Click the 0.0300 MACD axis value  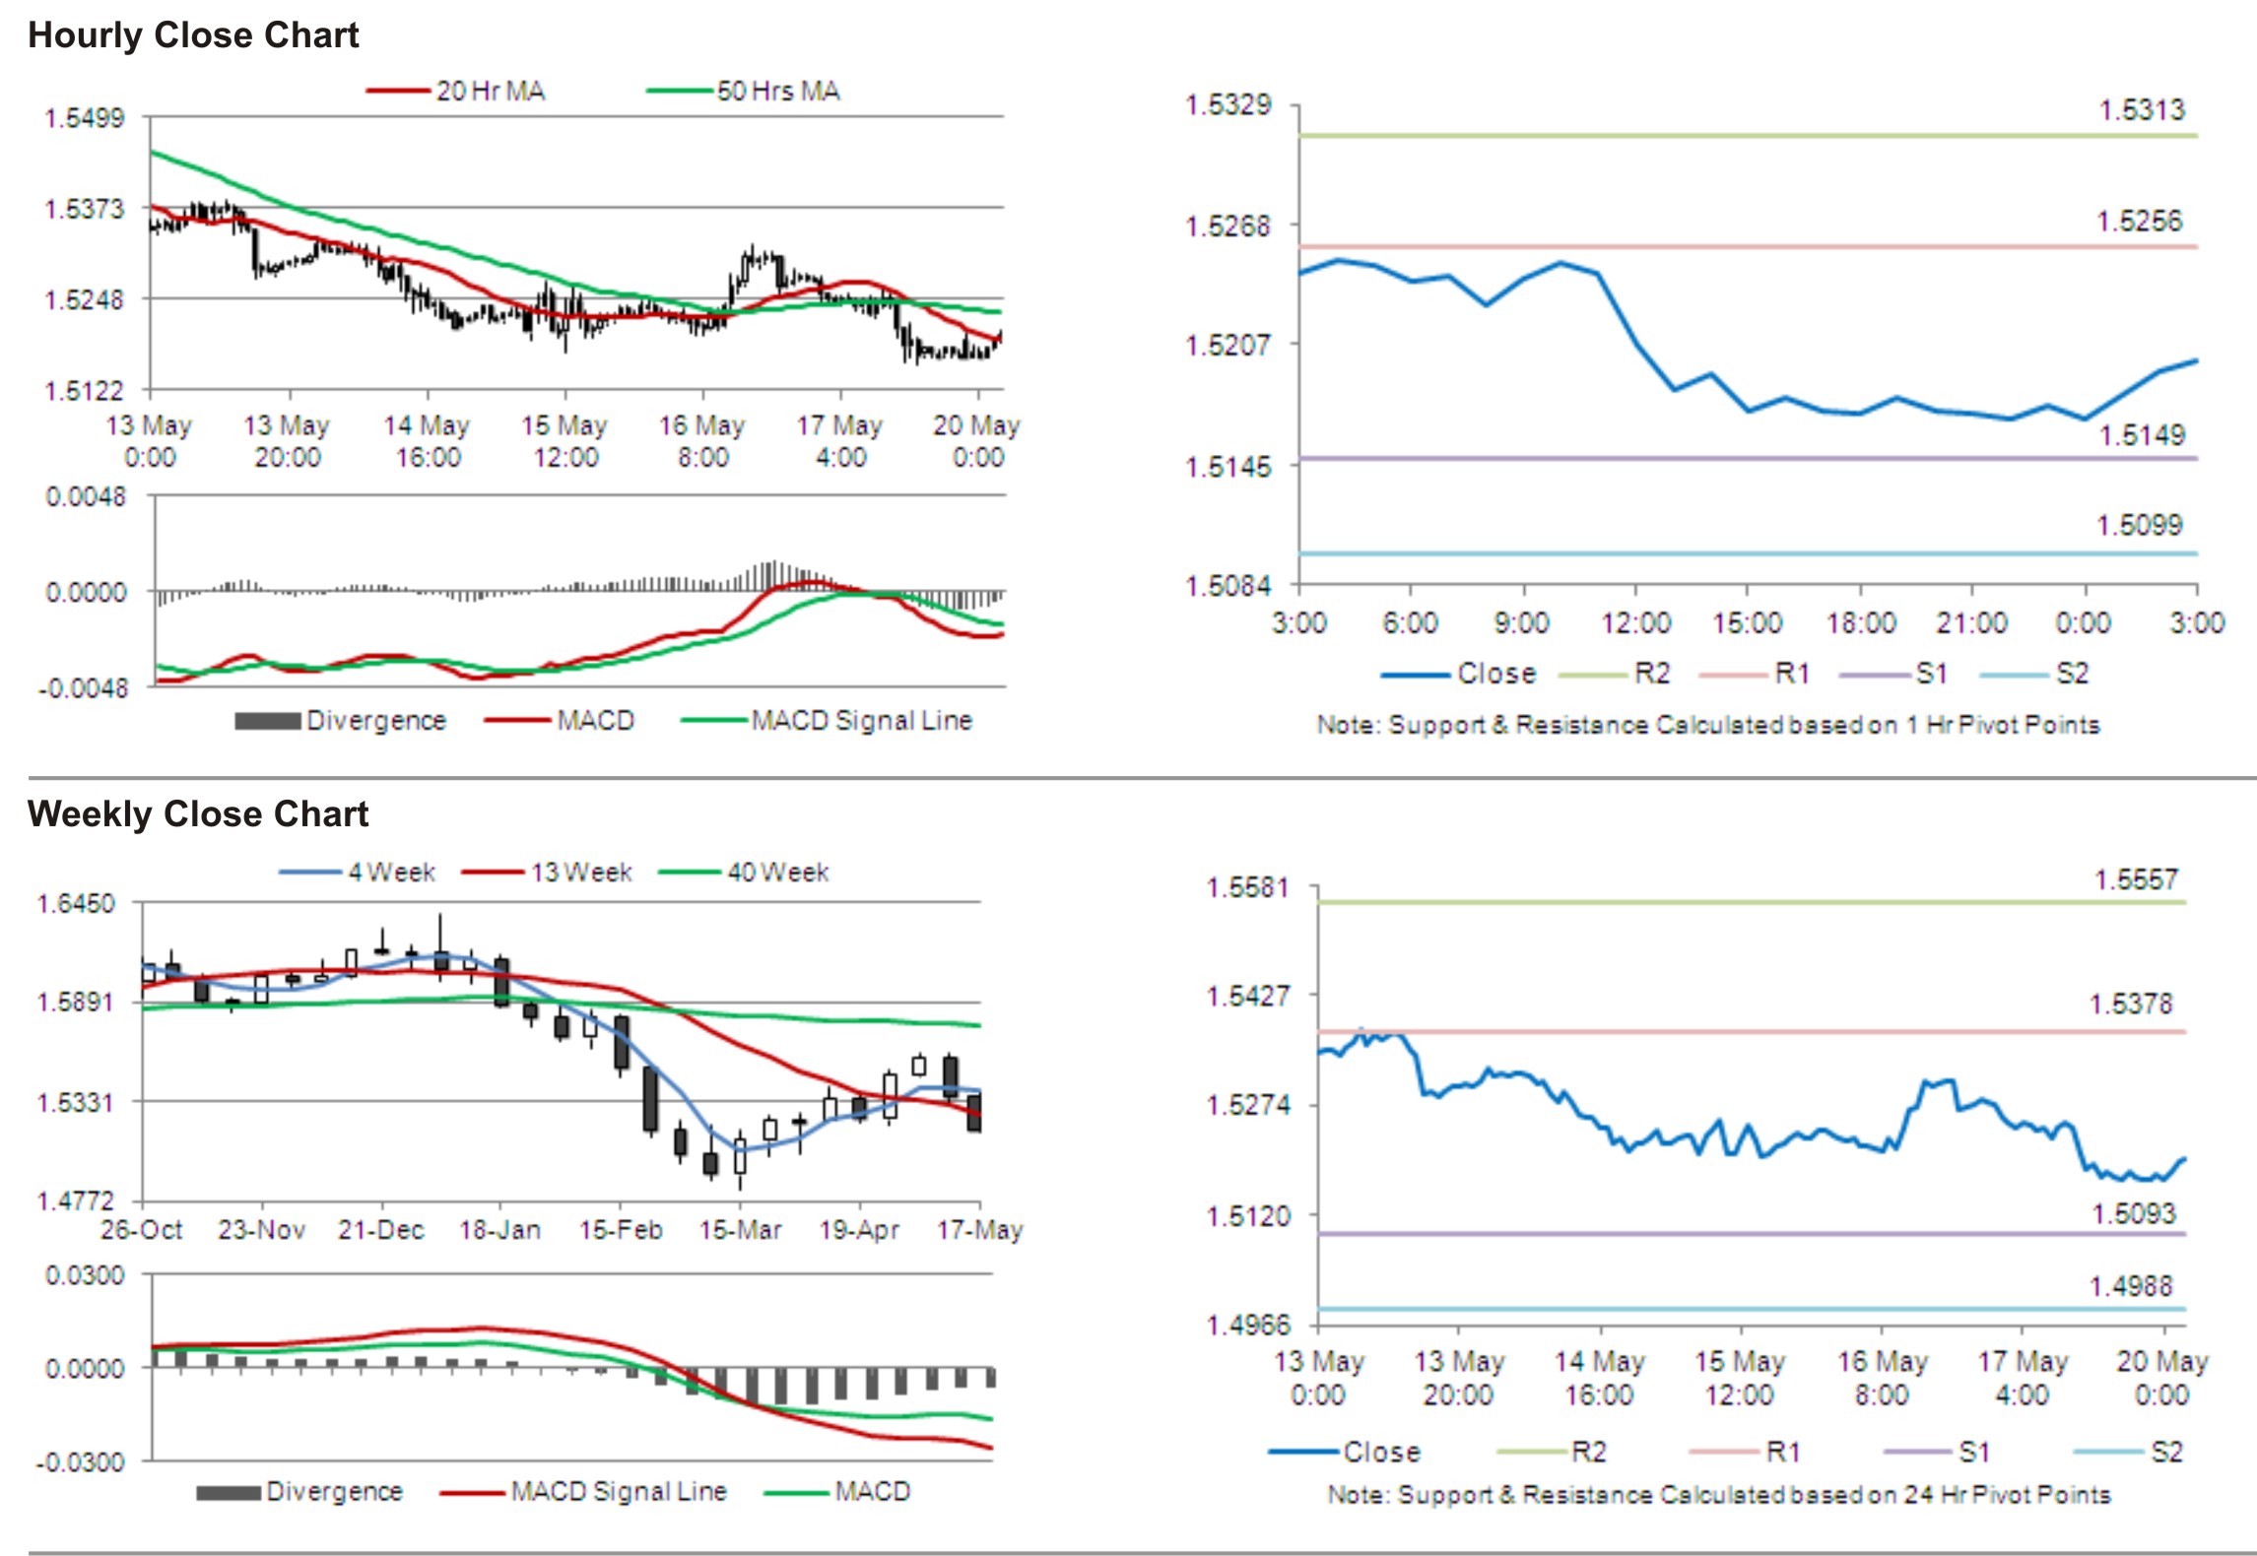point(85,1276)
